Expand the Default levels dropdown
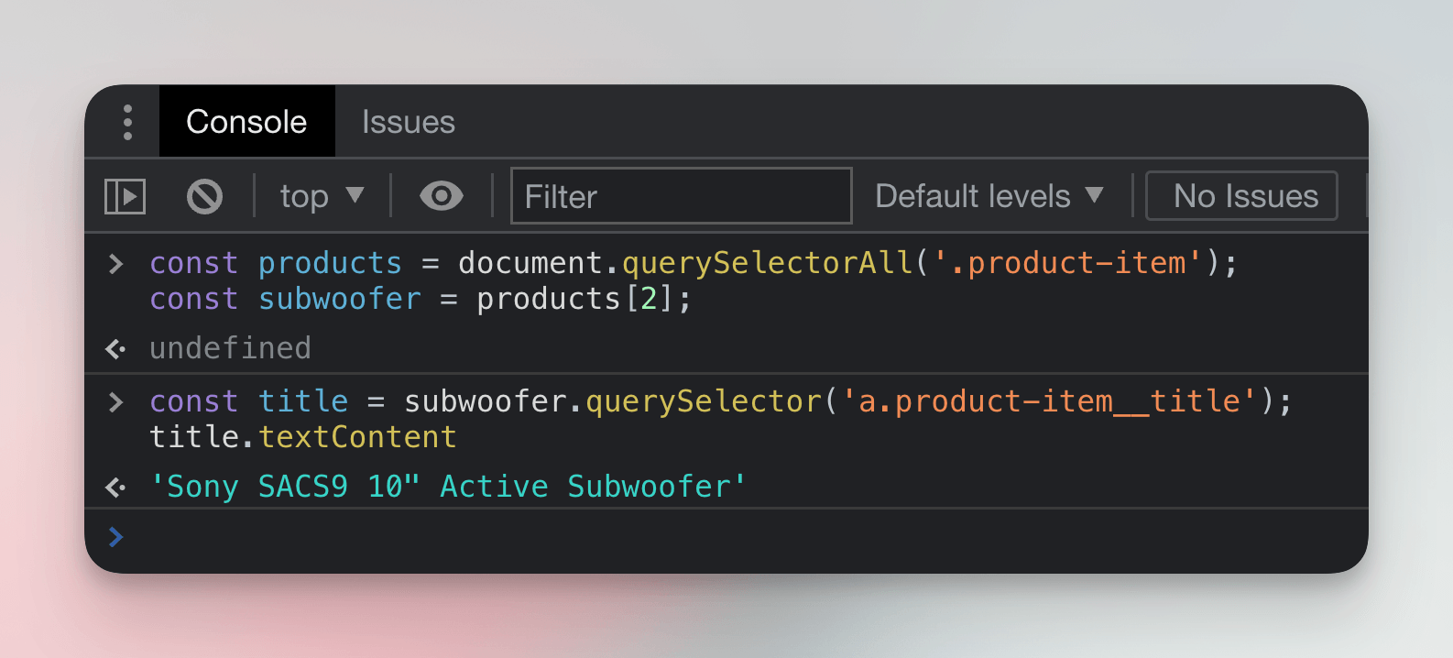1453x658 pixels. [989, 196]
